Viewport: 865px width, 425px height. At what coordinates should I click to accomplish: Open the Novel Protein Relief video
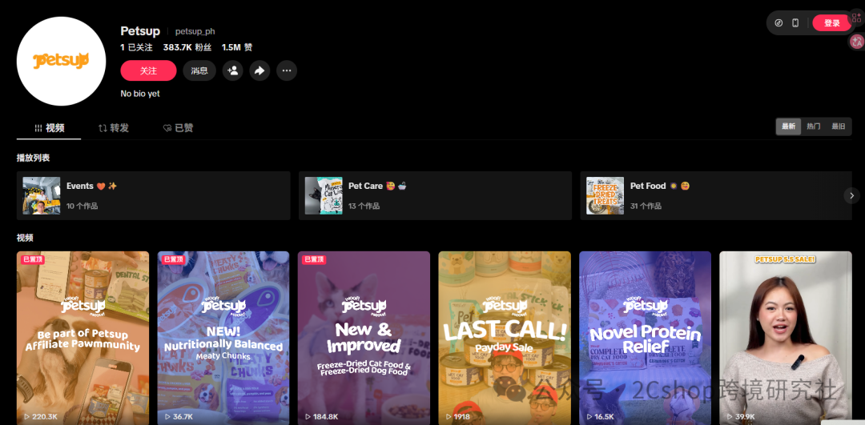click(645, 338)
